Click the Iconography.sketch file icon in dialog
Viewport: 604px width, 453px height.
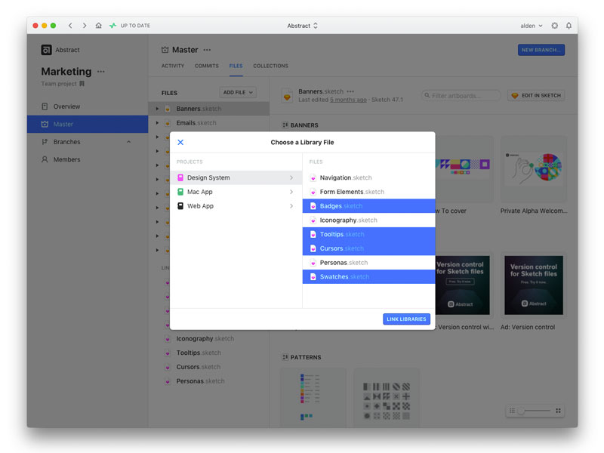point(313,220)
